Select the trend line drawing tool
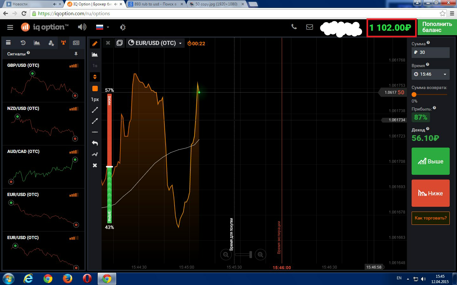The image size is (457, 285). [x=95, y=110]
